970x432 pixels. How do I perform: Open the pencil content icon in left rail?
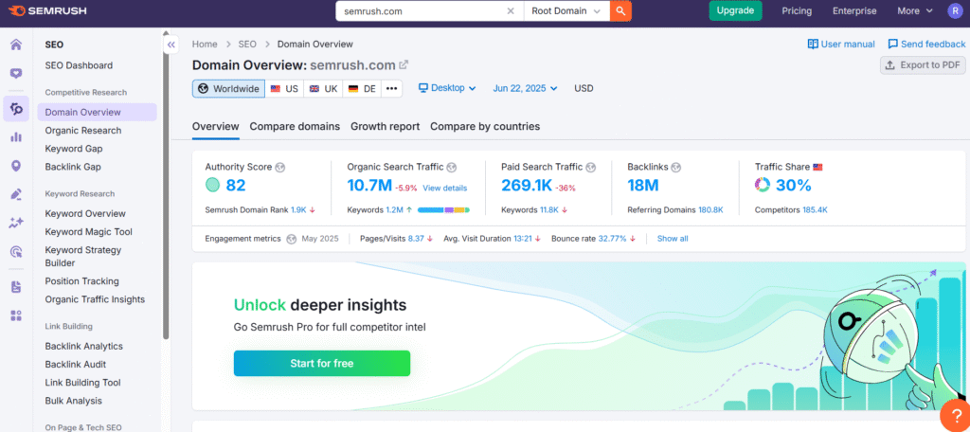16,194
